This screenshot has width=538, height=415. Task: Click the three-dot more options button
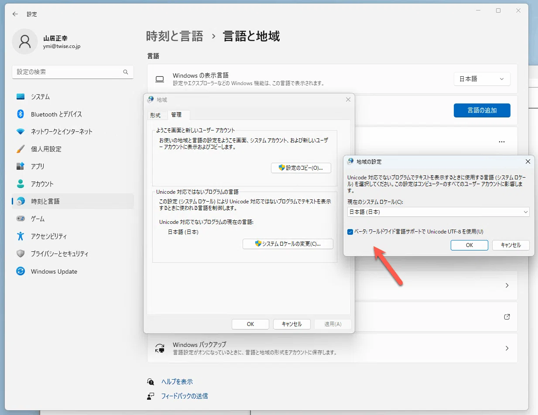pyautogui.click(x=502, y=142)
